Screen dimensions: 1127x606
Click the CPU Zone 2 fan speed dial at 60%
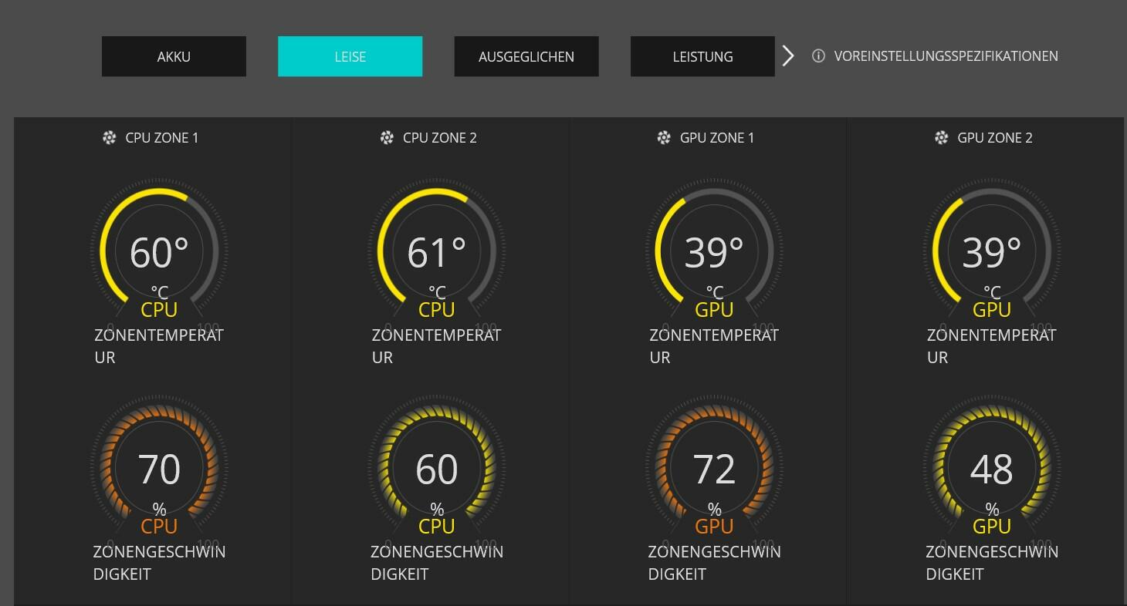(437, 467)
